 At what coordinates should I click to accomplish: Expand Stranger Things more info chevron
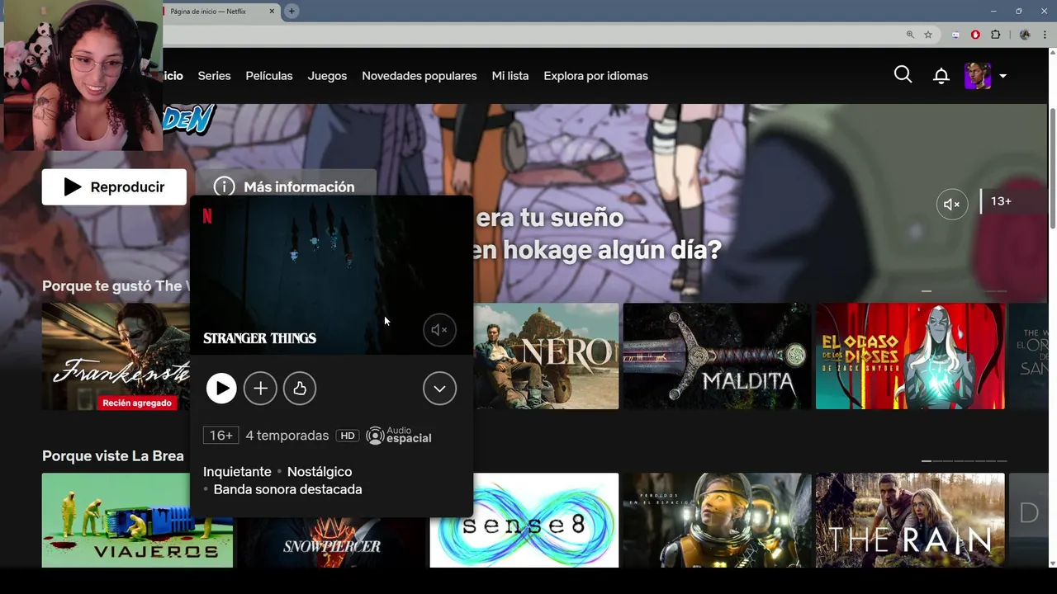[439, 389]
